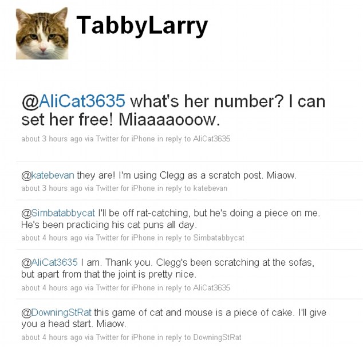
Task: Click 'about 3 hours ago' under top tweet
Action: tap(52, 139)
